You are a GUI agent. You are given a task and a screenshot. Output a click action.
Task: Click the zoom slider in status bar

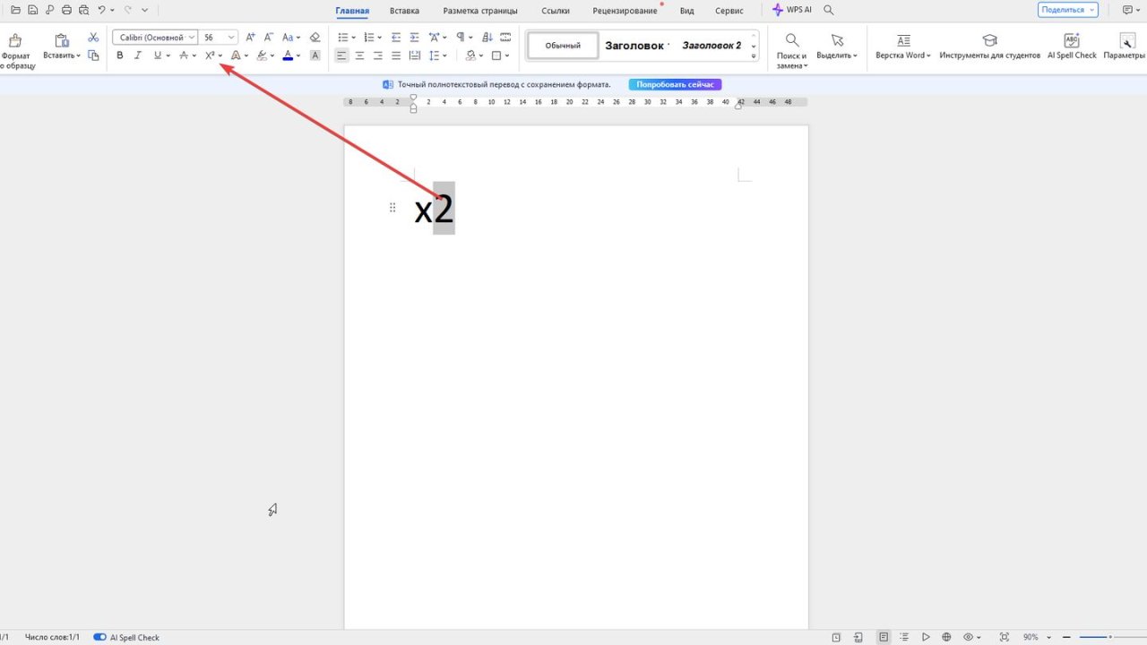[x=1109, y=637]
